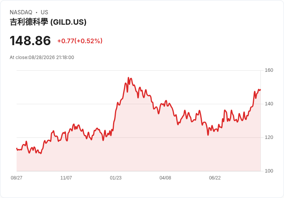Click the 140 price axis label
Image resolution: width=284 pixels, height=198 pixels.
[269, 104]
